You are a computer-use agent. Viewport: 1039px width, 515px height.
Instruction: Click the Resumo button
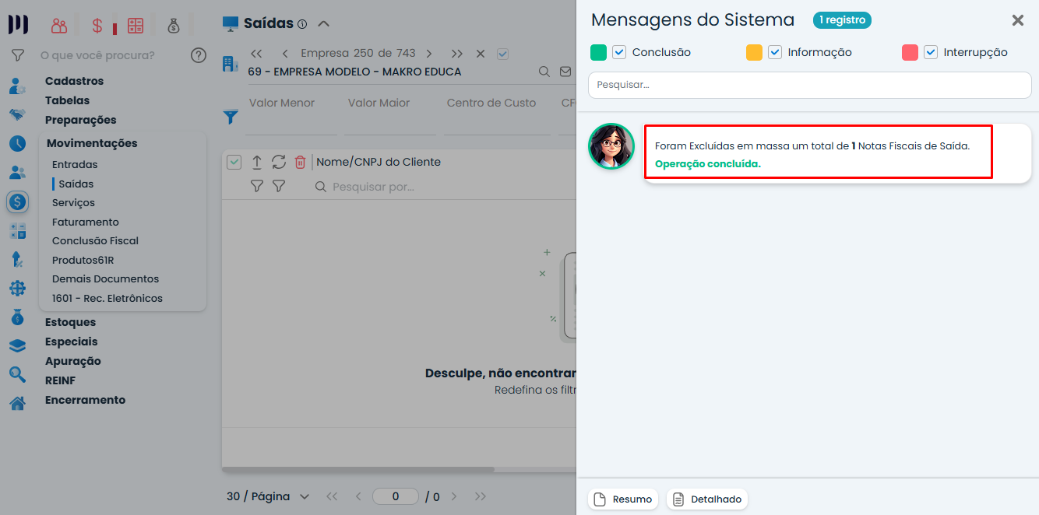pos(623,499)
